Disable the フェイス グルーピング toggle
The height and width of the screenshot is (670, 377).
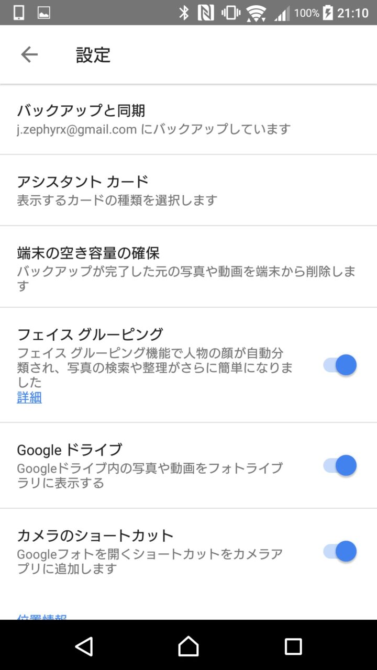coord(340,365)
